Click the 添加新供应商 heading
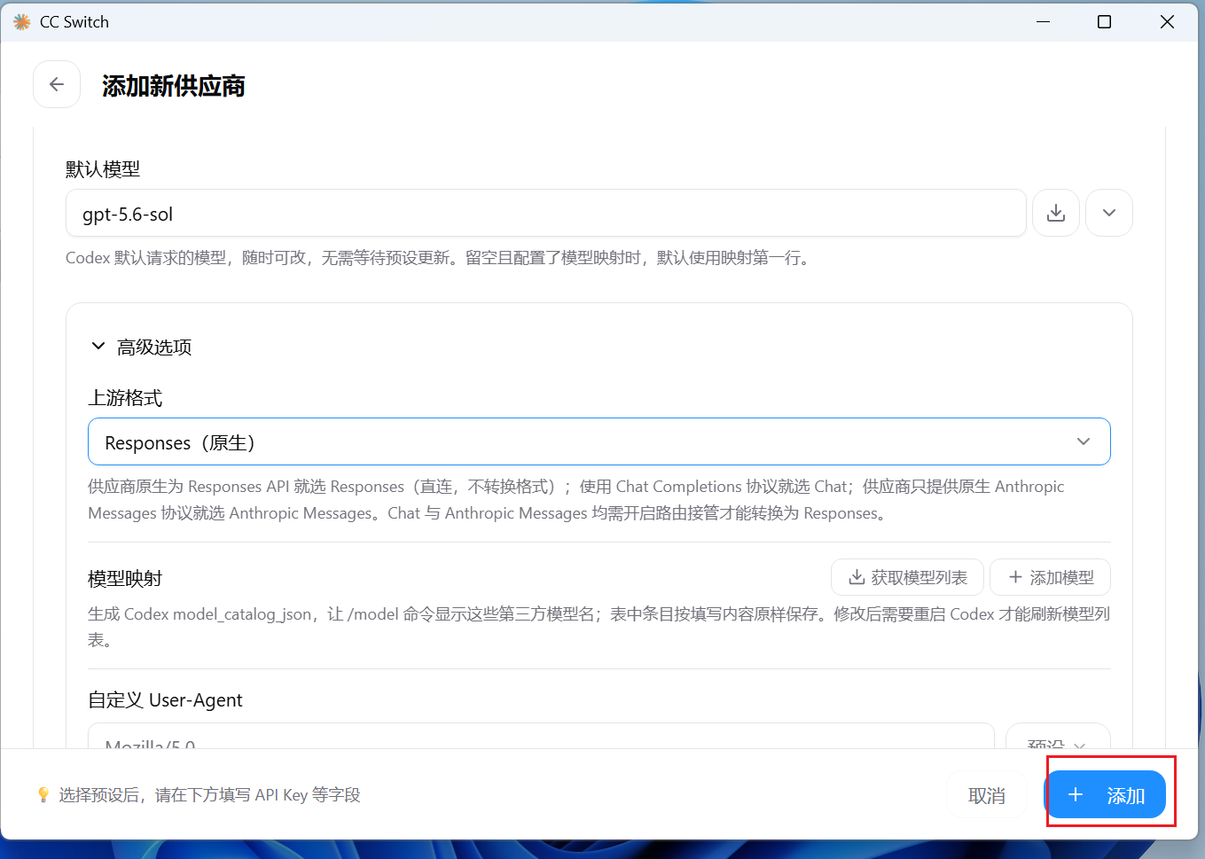The image size is (1205, 859). click(174, 86)
